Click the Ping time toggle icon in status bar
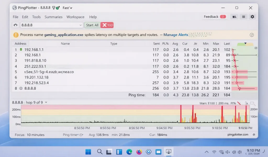The image size is (268, 157). pyautogui.click(x=81, y=135)
